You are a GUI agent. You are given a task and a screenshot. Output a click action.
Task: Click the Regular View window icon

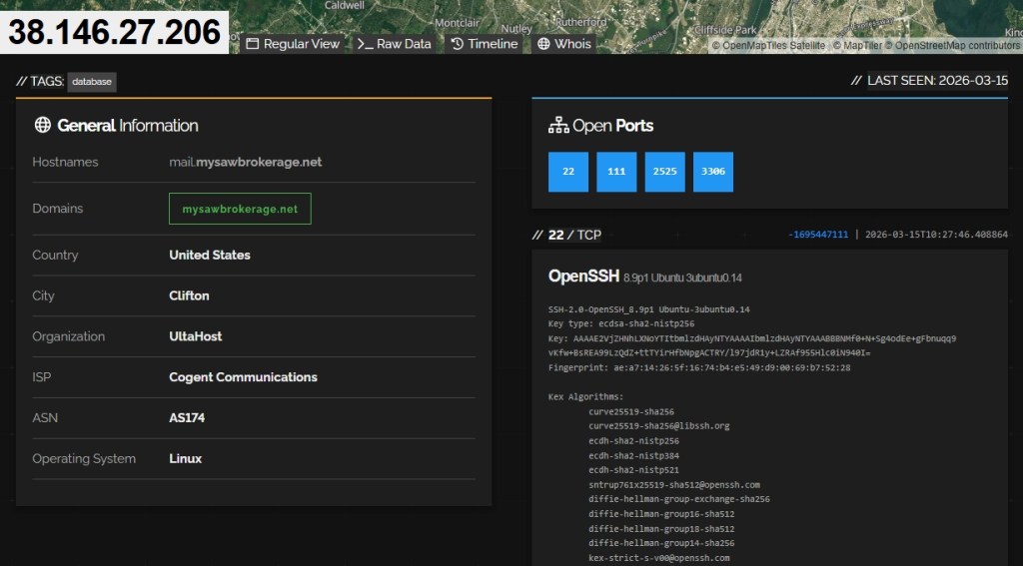pos(253,44)
